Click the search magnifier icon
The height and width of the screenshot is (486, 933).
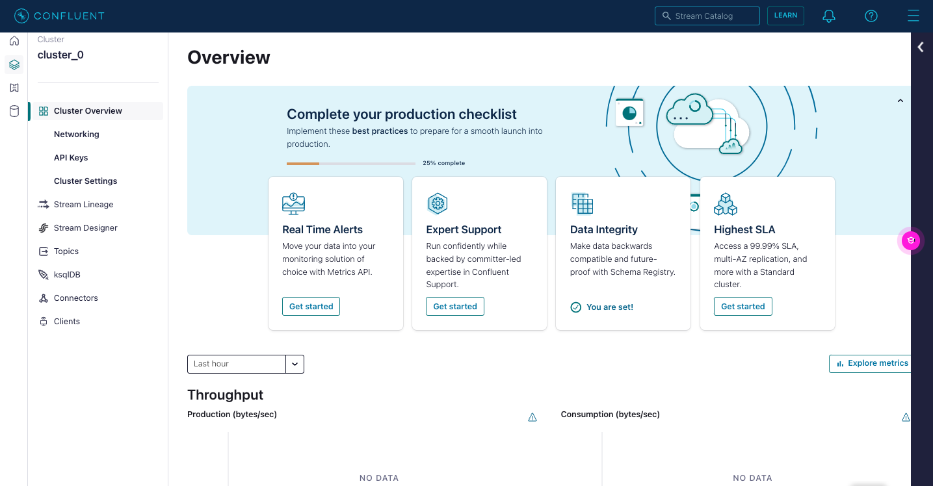pos(666,16)
